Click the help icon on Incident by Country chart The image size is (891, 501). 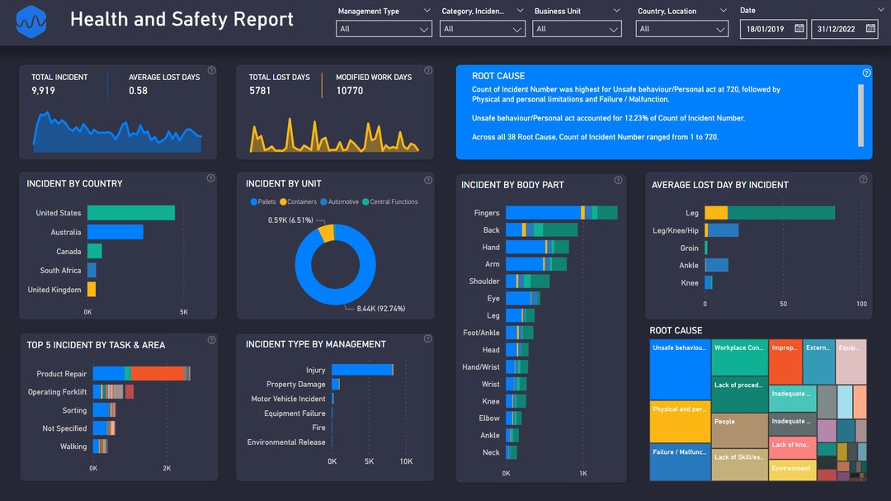tap(210, 177)
